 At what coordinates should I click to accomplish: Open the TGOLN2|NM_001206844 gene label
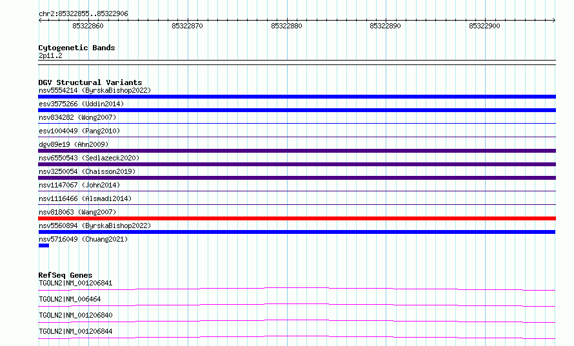coord(75,331)
